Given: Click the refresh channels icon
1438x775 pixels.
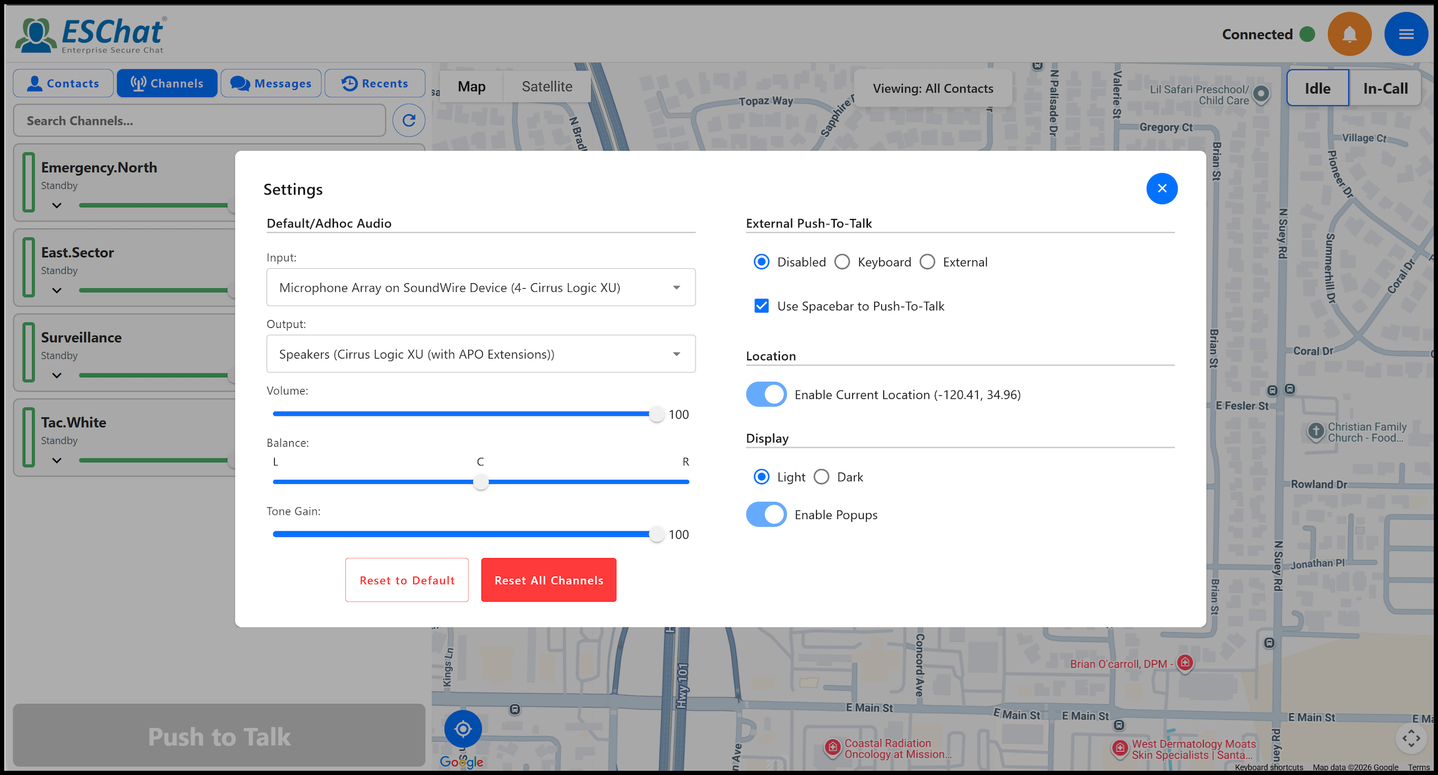Looking at the screenshot, I should click(409, 121).
